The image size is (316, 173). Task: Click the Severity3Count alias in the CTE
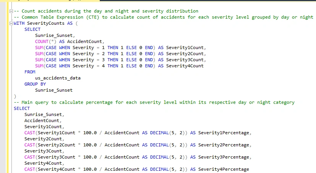pos(185,60)
